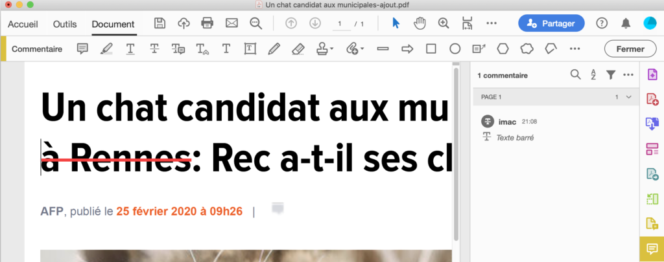Open search text magnifier in toolbar
The image size is (664, 262).
(255, 23)
